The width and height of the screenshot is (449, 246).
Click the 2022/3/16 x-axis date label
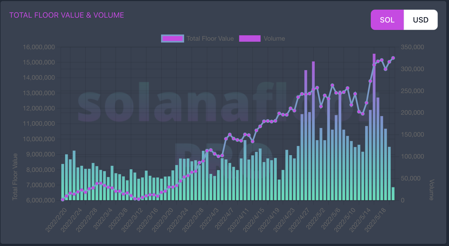pyautogui.click(x=147, y=220)
